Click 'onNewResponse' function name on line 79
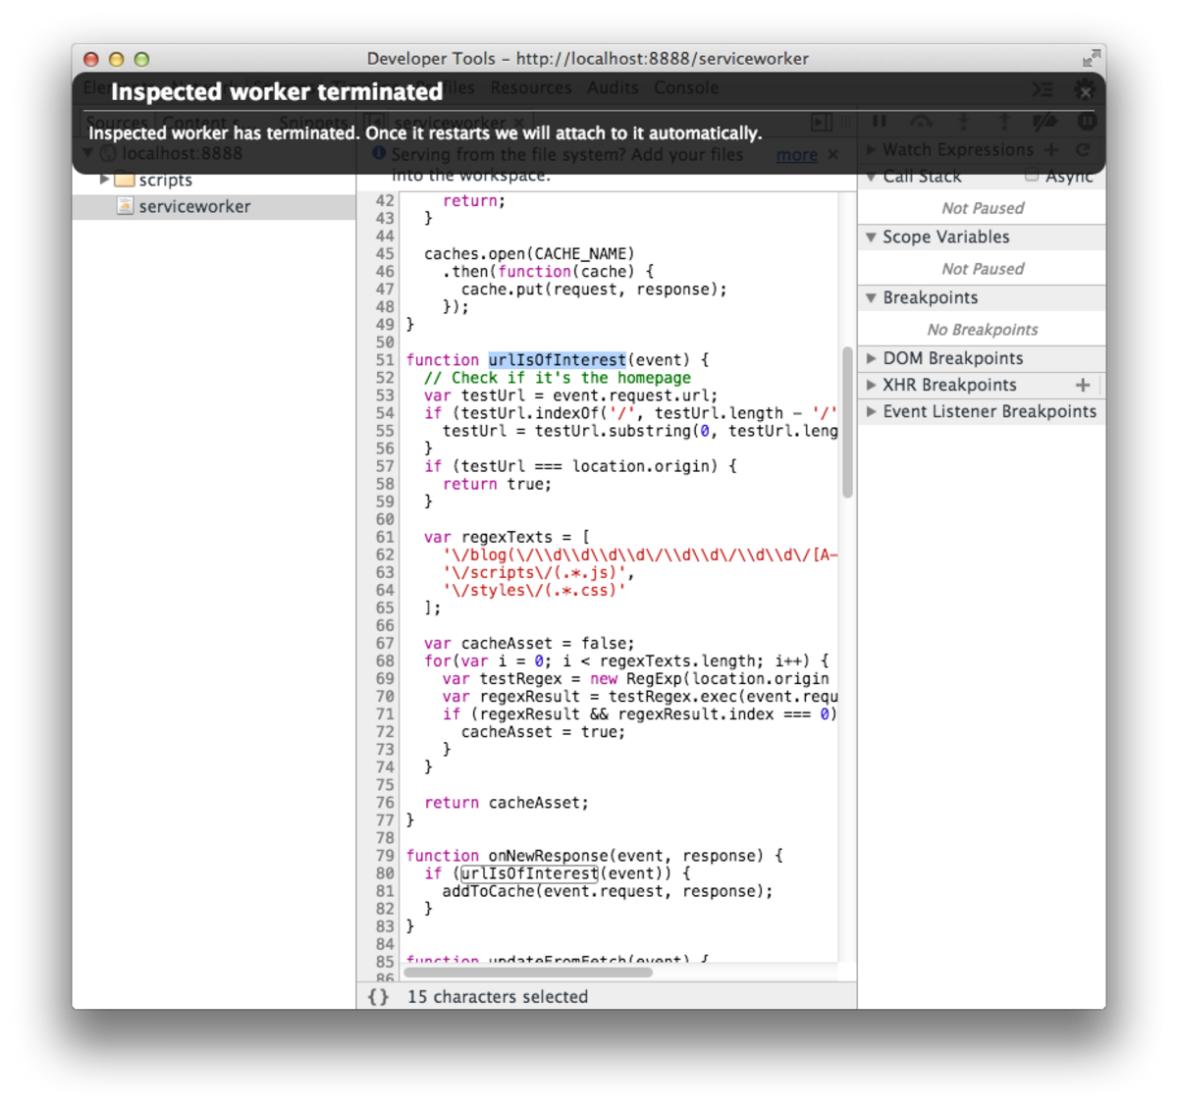The width and height of the screenshot is (1178, 1109). (548, 856)
